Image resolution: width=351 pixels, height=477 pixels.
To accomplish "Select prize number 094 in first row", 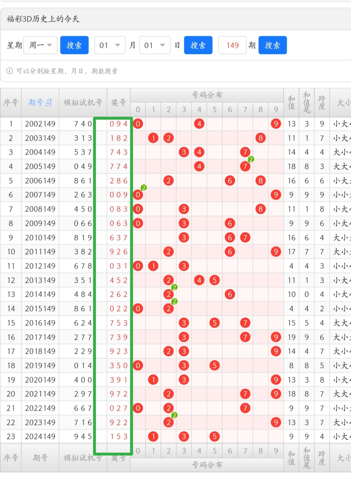I will (x=119, y=124).
